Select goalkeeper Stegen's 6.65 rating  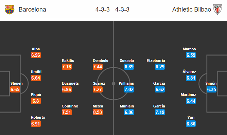click(15, 89)
